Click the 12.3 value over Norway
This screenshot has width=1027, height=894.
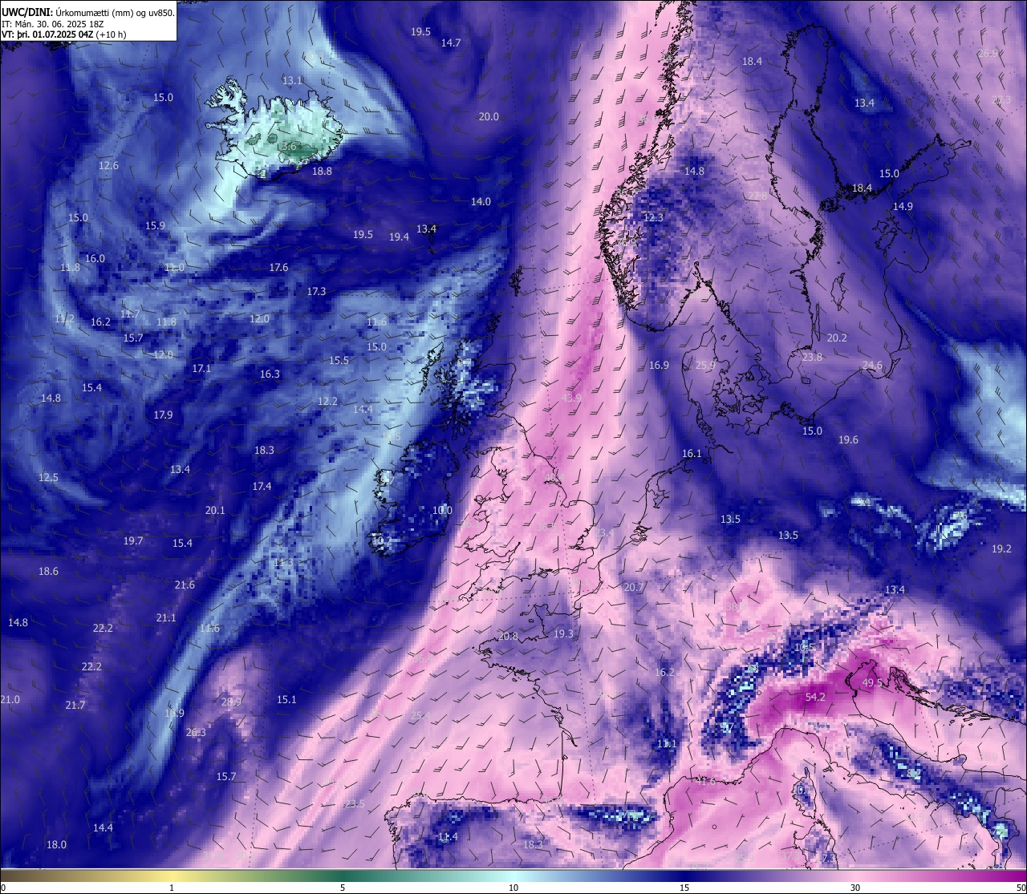(x=654, y=217)
